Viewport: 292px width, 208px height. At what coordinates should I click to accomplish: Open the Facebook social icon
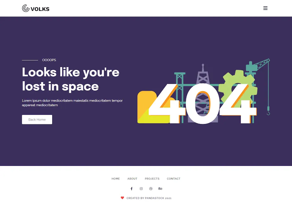point(131,189)
